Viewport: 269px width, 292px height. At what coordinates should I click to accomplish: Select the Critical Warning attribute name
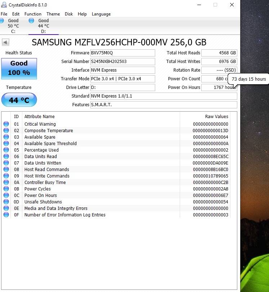[40, 124]
